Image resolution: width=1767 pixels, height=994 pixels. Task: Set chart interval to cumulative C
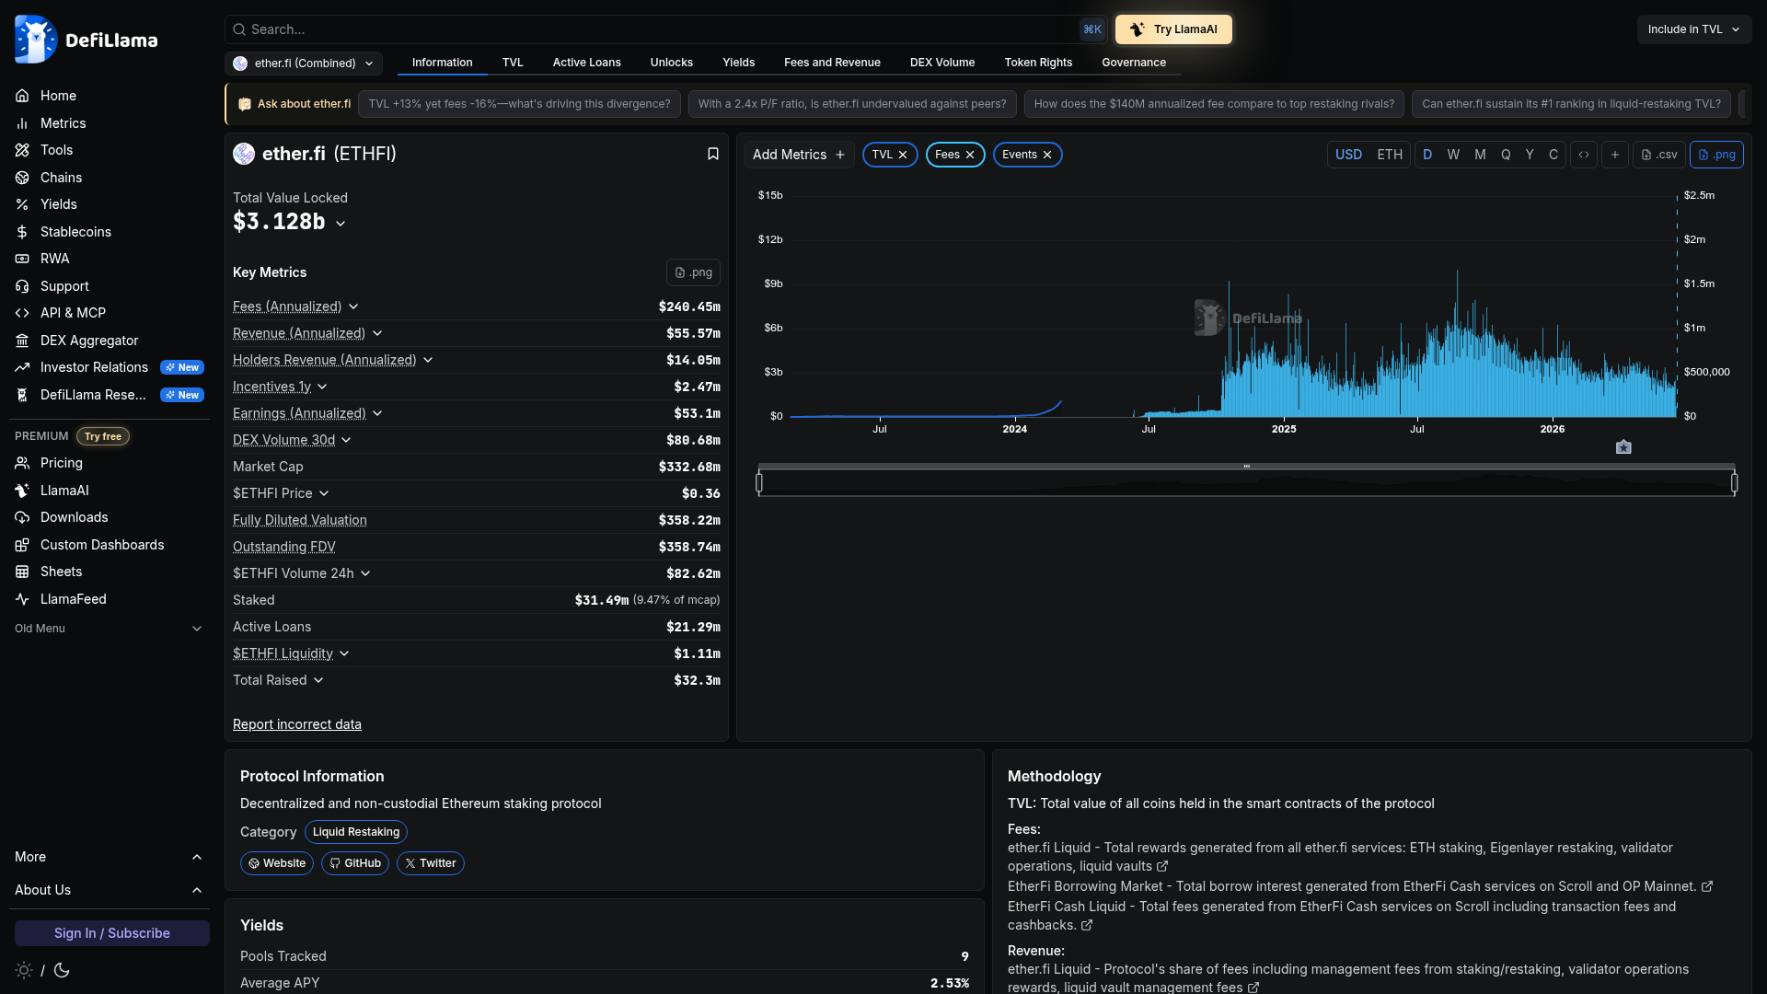1553,155
